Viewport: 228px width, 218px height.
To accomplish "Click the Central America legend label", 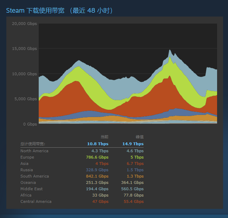I will (36, 201).
